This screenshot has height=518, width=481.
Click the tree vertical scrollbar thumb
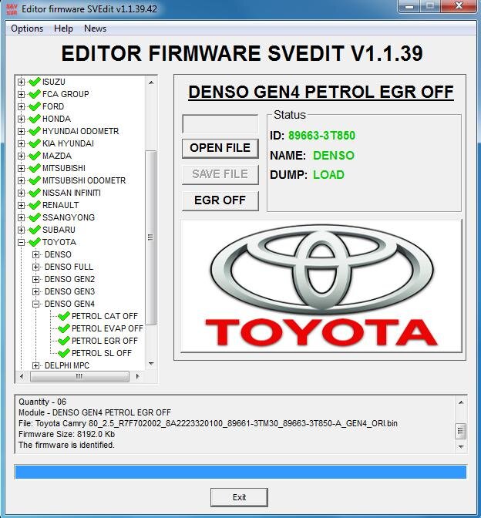pos(150,237)
